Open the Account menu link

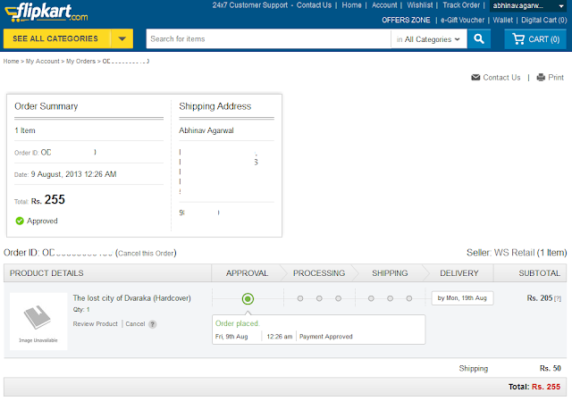pos(384,5)
